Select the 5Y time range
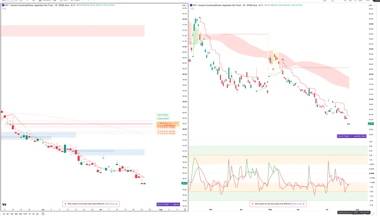The image size is (380, 216). tap(33, 214)
